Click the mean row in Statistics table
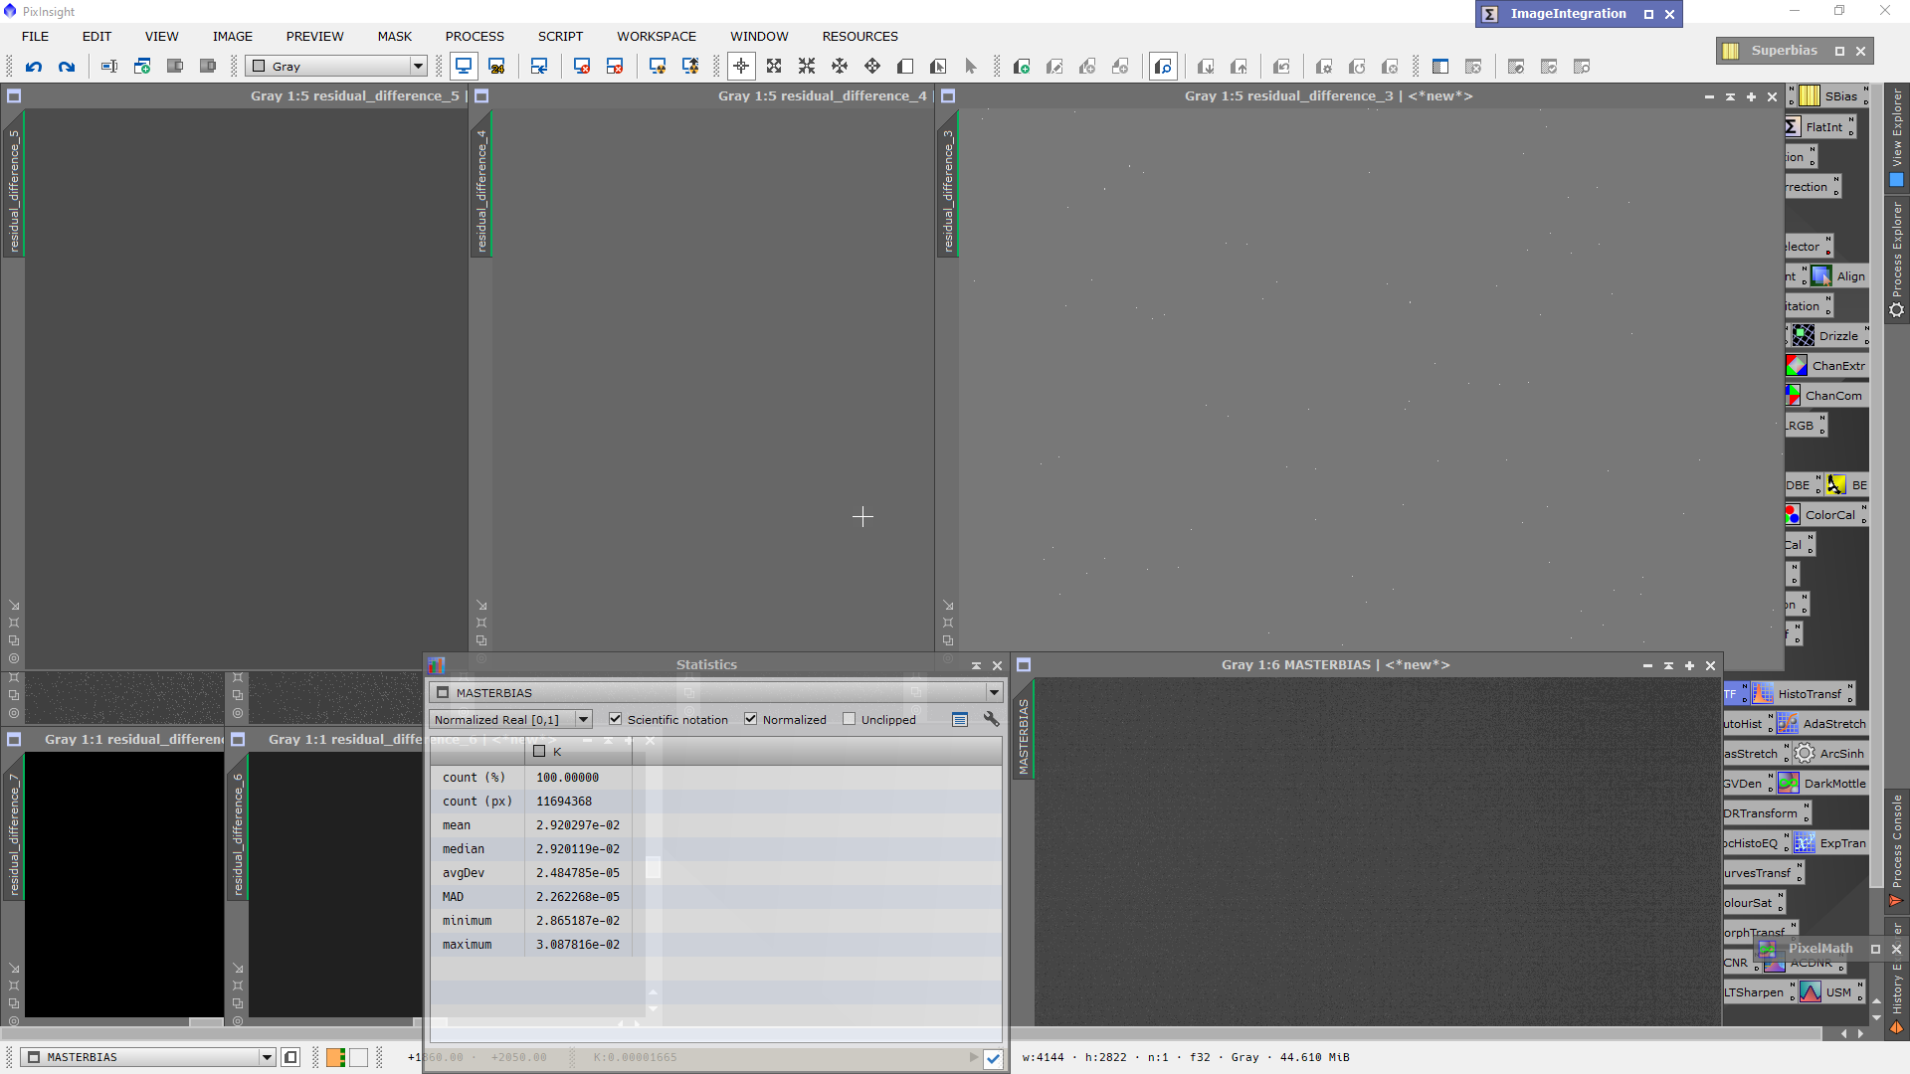Viewport: 1910px width, 1074px height. (x=716, y=824)
